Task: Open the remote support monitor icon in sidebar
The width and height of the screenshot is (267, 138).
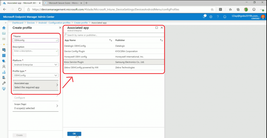Action: [x=4, y=89]
